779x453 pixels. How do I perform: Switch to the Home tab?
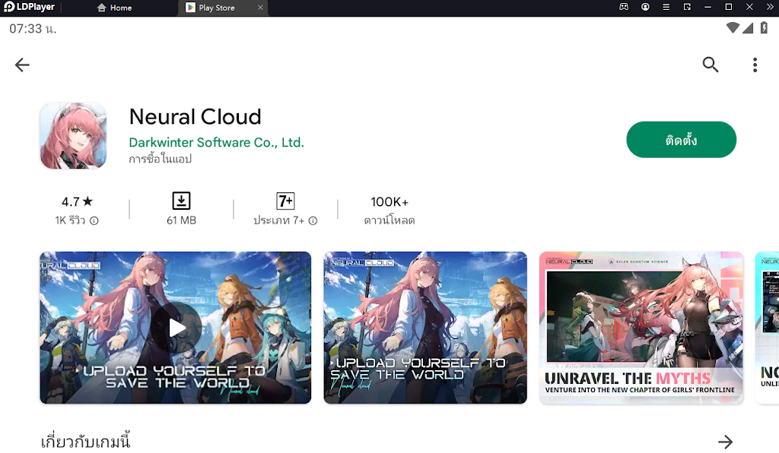click(x=115, y=8)
